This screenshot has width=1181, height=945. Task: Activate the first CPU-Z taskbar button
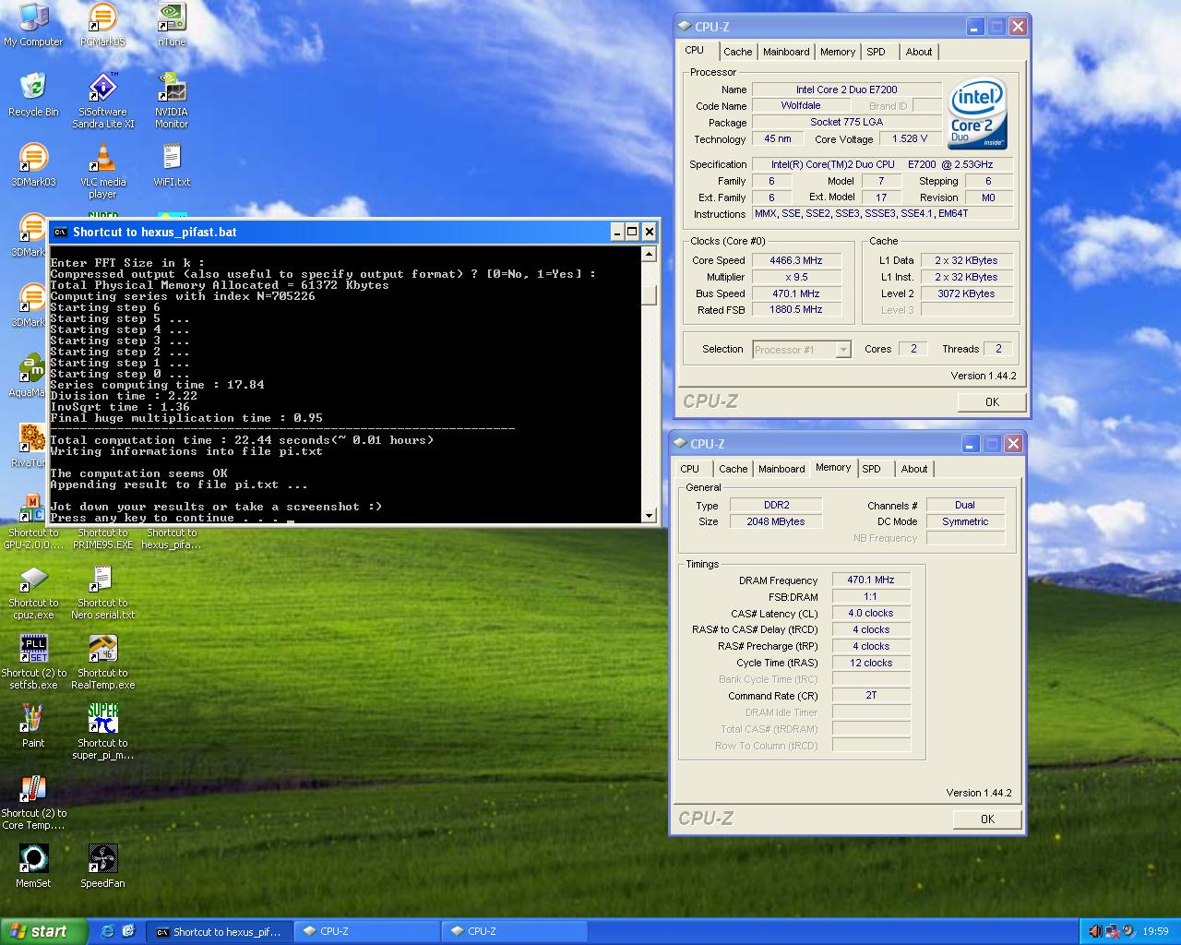tap(366, 931)
